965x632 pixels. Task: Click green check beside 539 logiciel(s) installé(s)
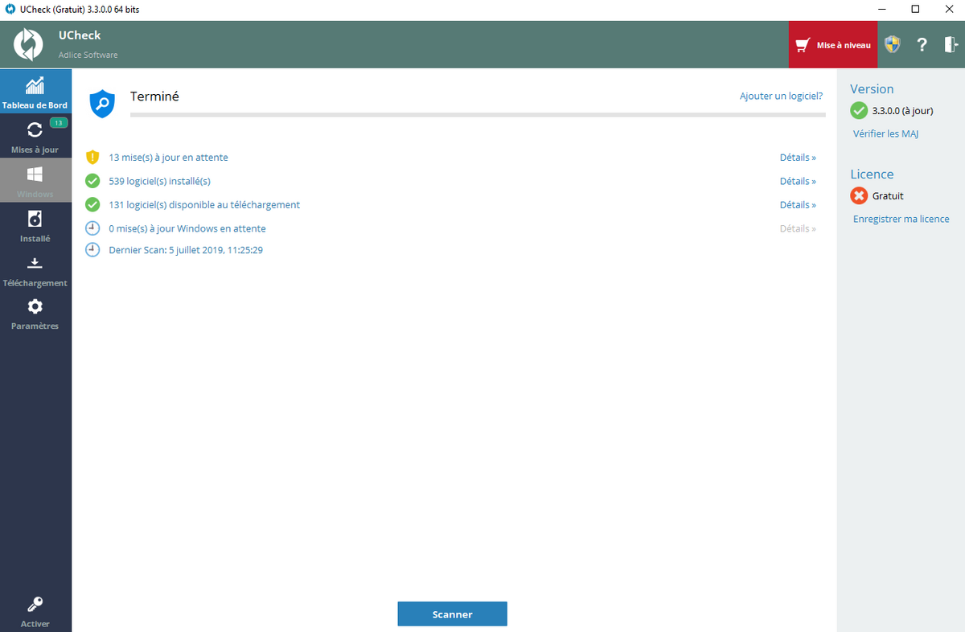92,181
